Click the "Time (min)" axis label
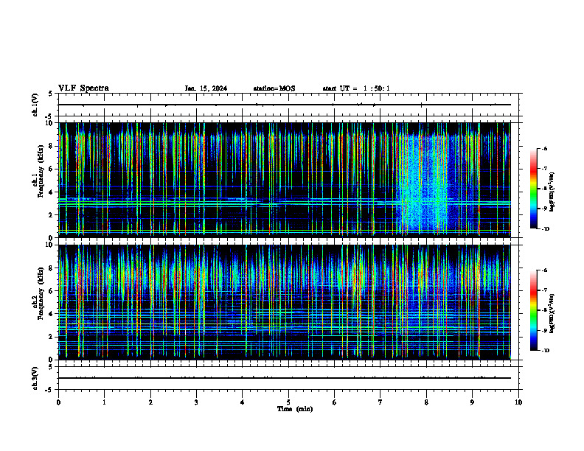The height and width of the screenshot is (451, 584). coord(295,409)
